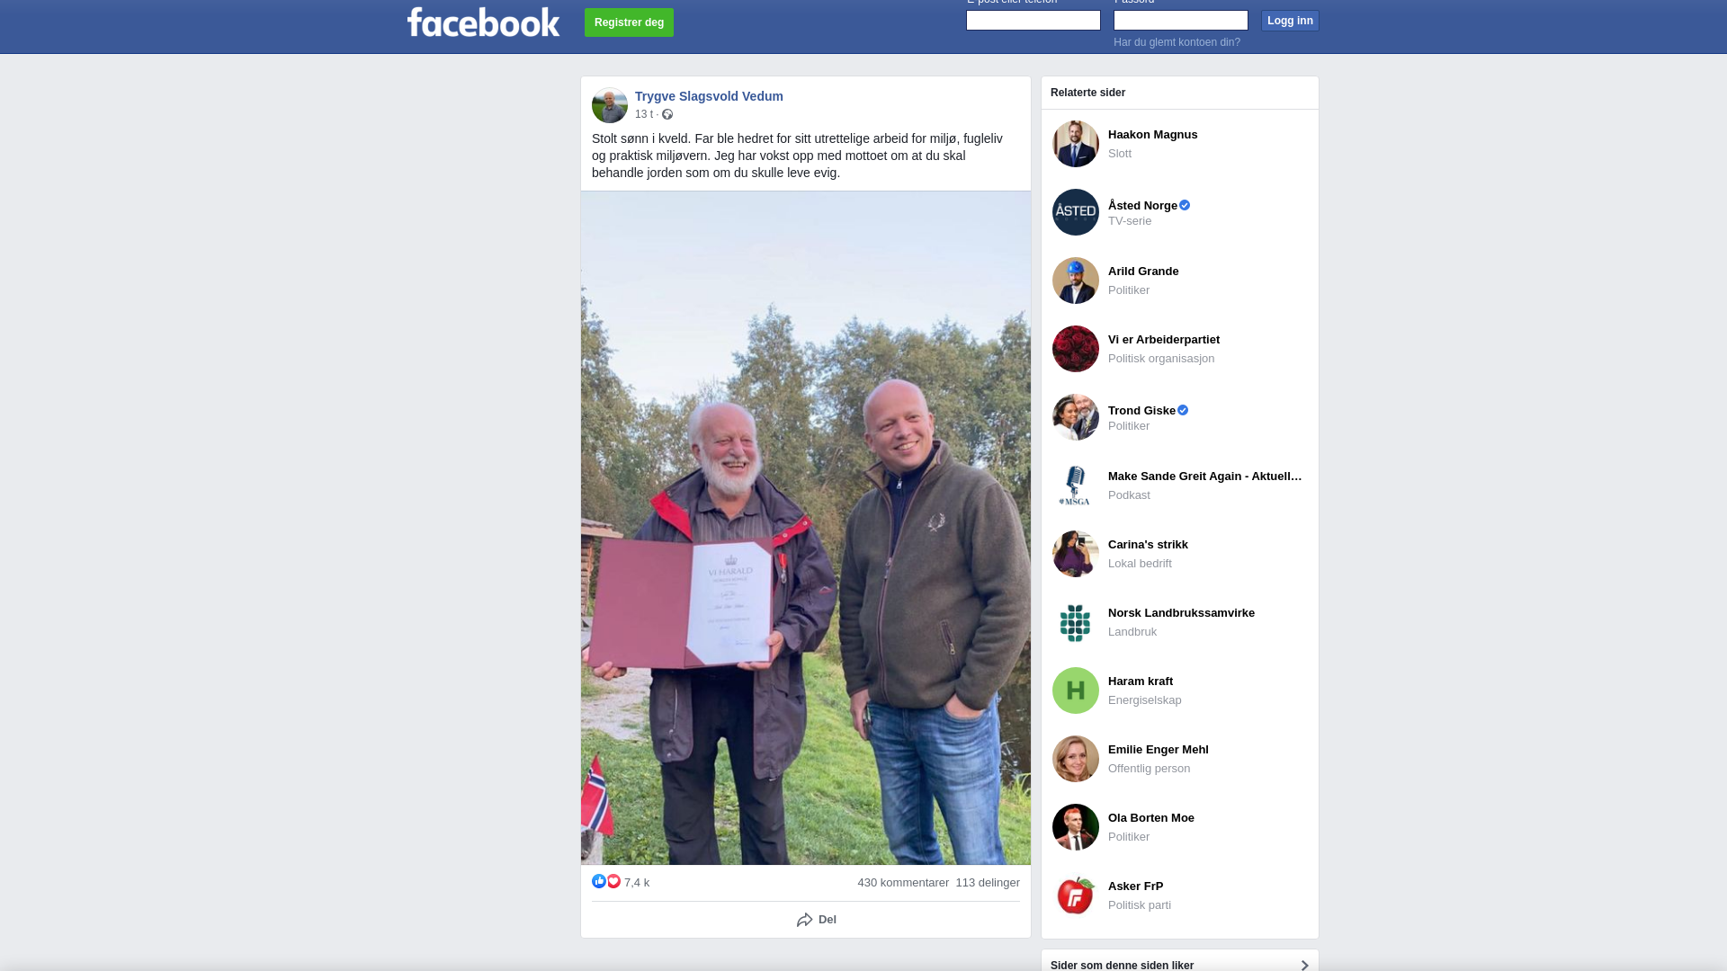Click the heart reaction icon
1727x971 pixels.
pos(613,881)
